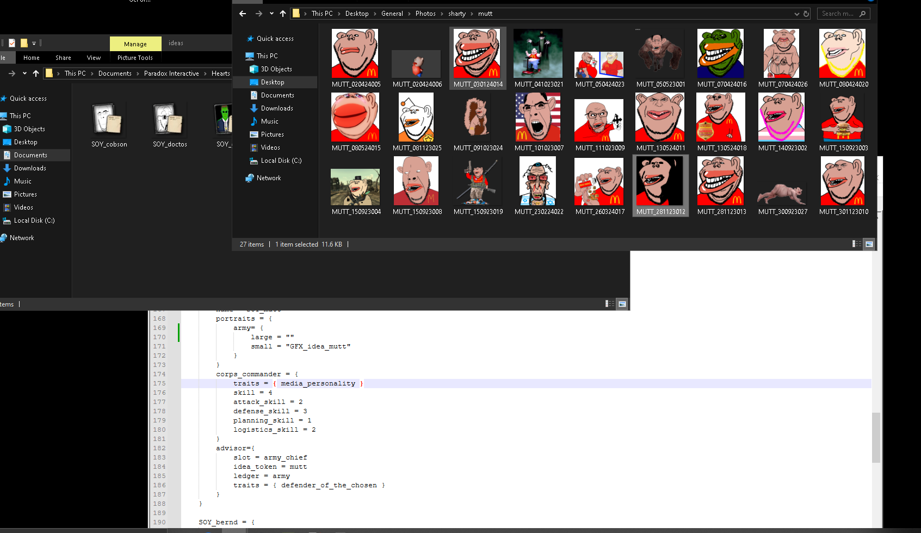Click line number 190 in editor gutter
This screenshot has width=921, height=533.
tap(159, 522)
